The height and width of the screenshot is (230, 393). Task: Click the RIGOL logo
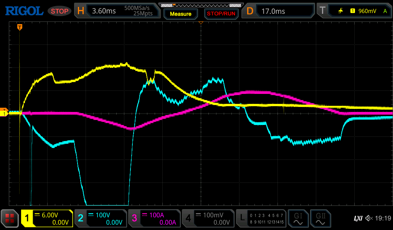24,11
